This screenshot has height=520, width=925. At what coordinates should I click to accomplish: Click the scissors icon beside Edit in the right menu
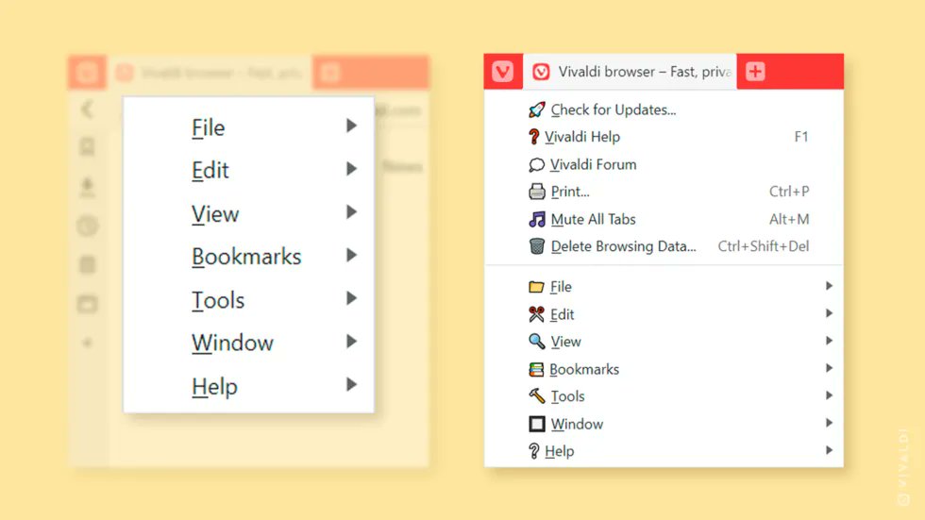536,314
